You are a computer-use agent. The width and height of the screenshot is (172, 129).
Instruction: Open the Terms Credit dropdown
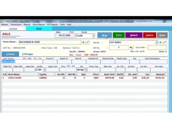93,36
